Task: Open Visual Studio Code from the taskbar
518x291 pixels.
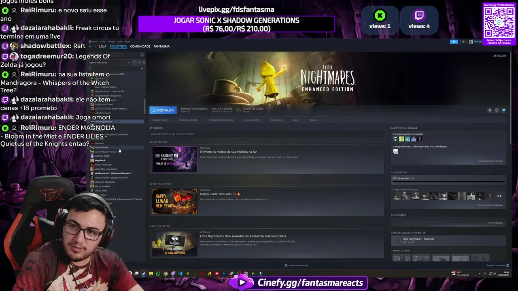Action: coord(180,274)
